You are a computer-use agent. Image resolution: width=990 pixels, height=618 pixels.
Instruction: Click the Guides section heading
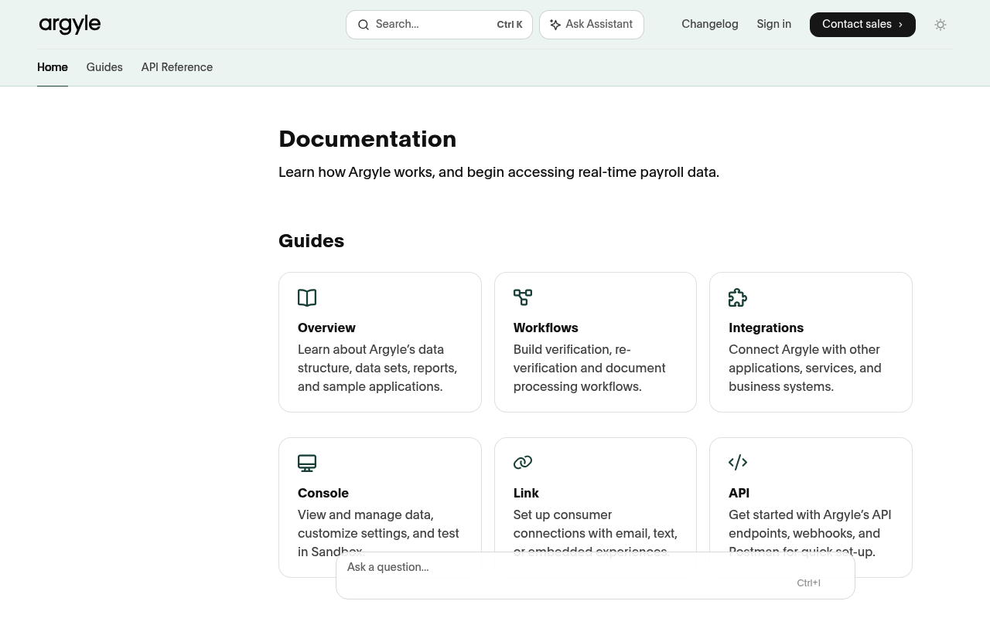click(311, 241)
